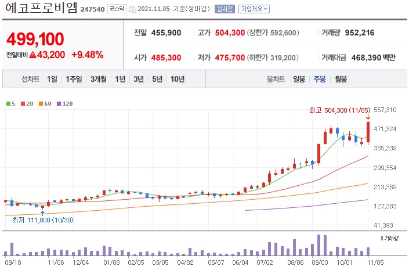Select the 3개월 line chart tab
The height and width of the screenshot is (270, 409).
click(x=99, y=79)
